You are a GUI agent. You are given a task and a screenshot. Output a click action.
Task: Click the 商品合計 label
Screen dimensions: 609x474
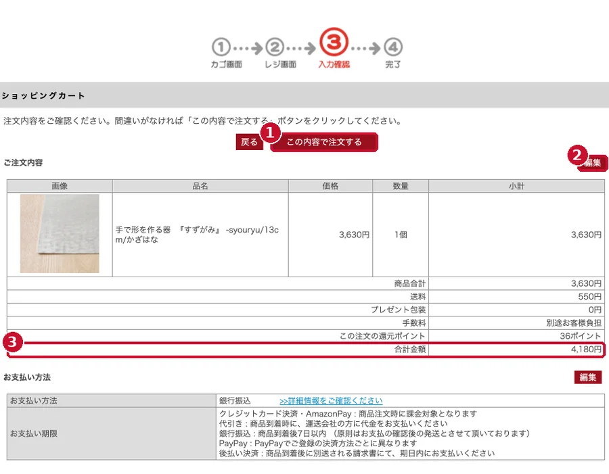click(410, 283)
